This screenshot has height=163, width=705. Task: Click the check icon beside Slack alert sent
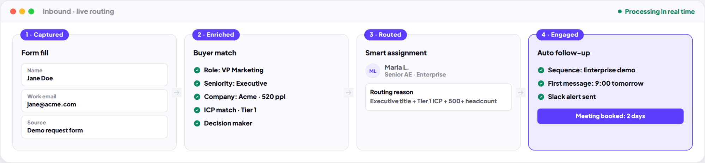pyautogui.click(x=541, y=97)
